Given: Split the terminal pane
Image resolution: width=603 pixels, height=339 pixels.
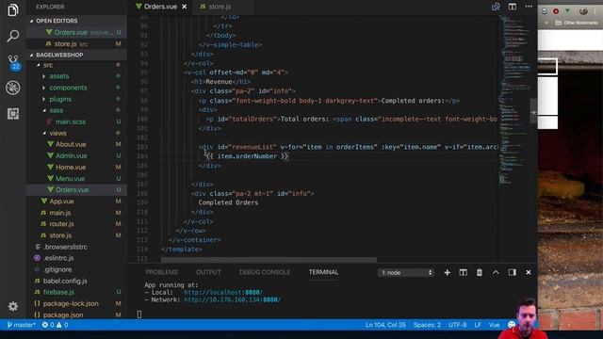Looking at the screenshot, I should pyautogui.click(x=463, y=272).
